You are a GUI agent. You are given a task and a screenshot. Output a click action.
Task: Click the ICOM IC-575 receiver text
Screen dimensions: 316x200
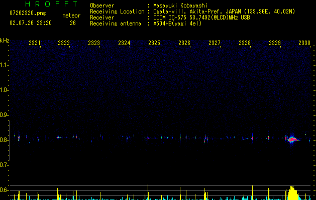[201, 17]
